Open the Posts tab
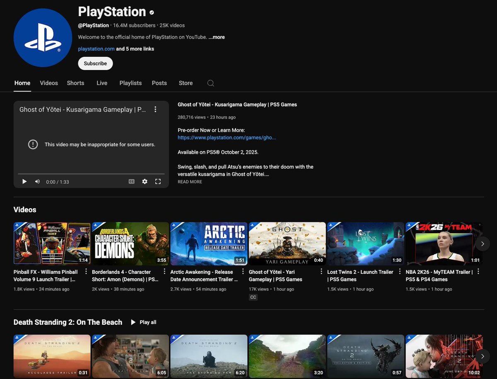 [x=159, y=83]
